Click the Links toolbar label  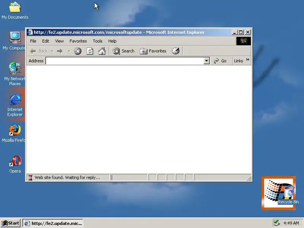point(238,61)
